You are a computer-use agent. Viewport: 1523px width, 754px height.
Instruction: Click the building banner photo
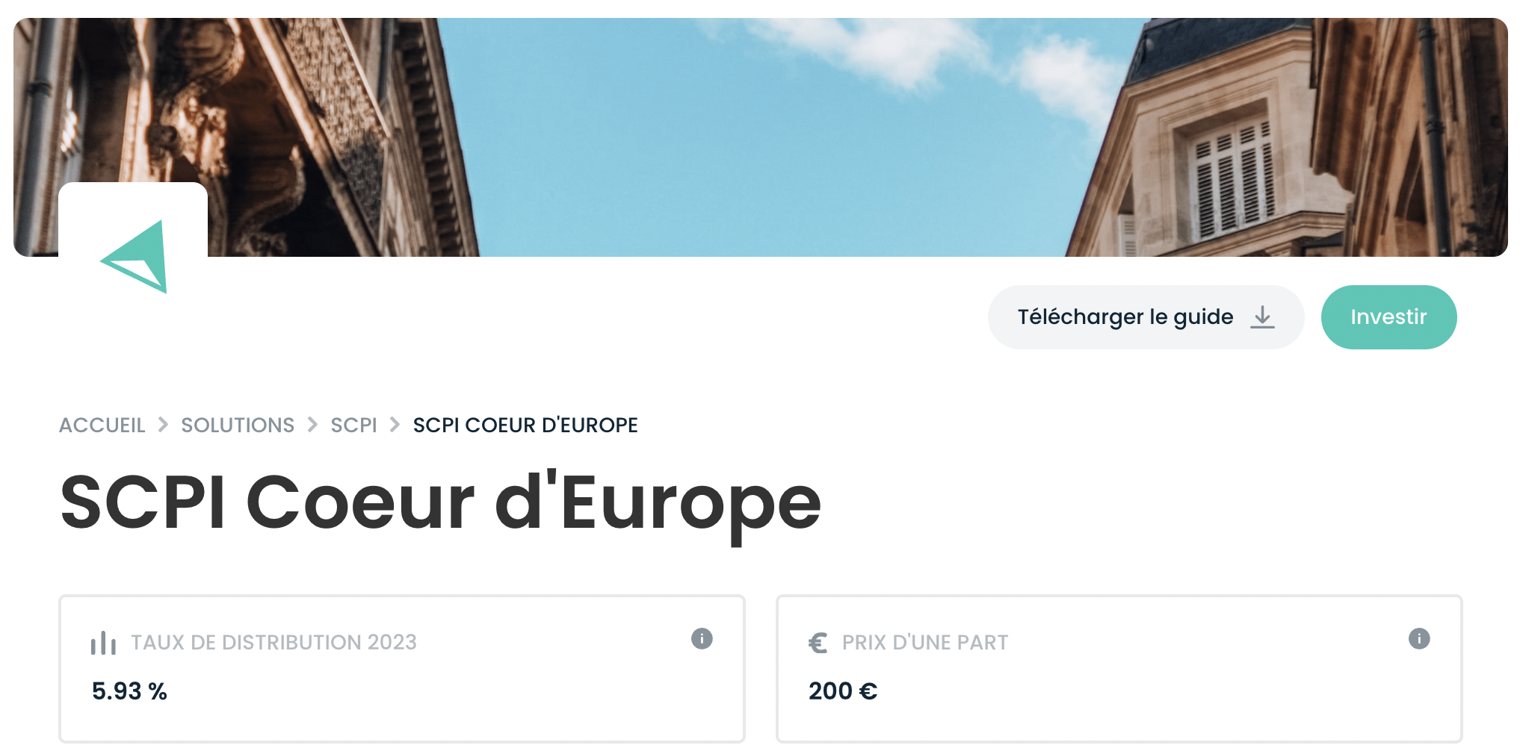tap(761, 137)
